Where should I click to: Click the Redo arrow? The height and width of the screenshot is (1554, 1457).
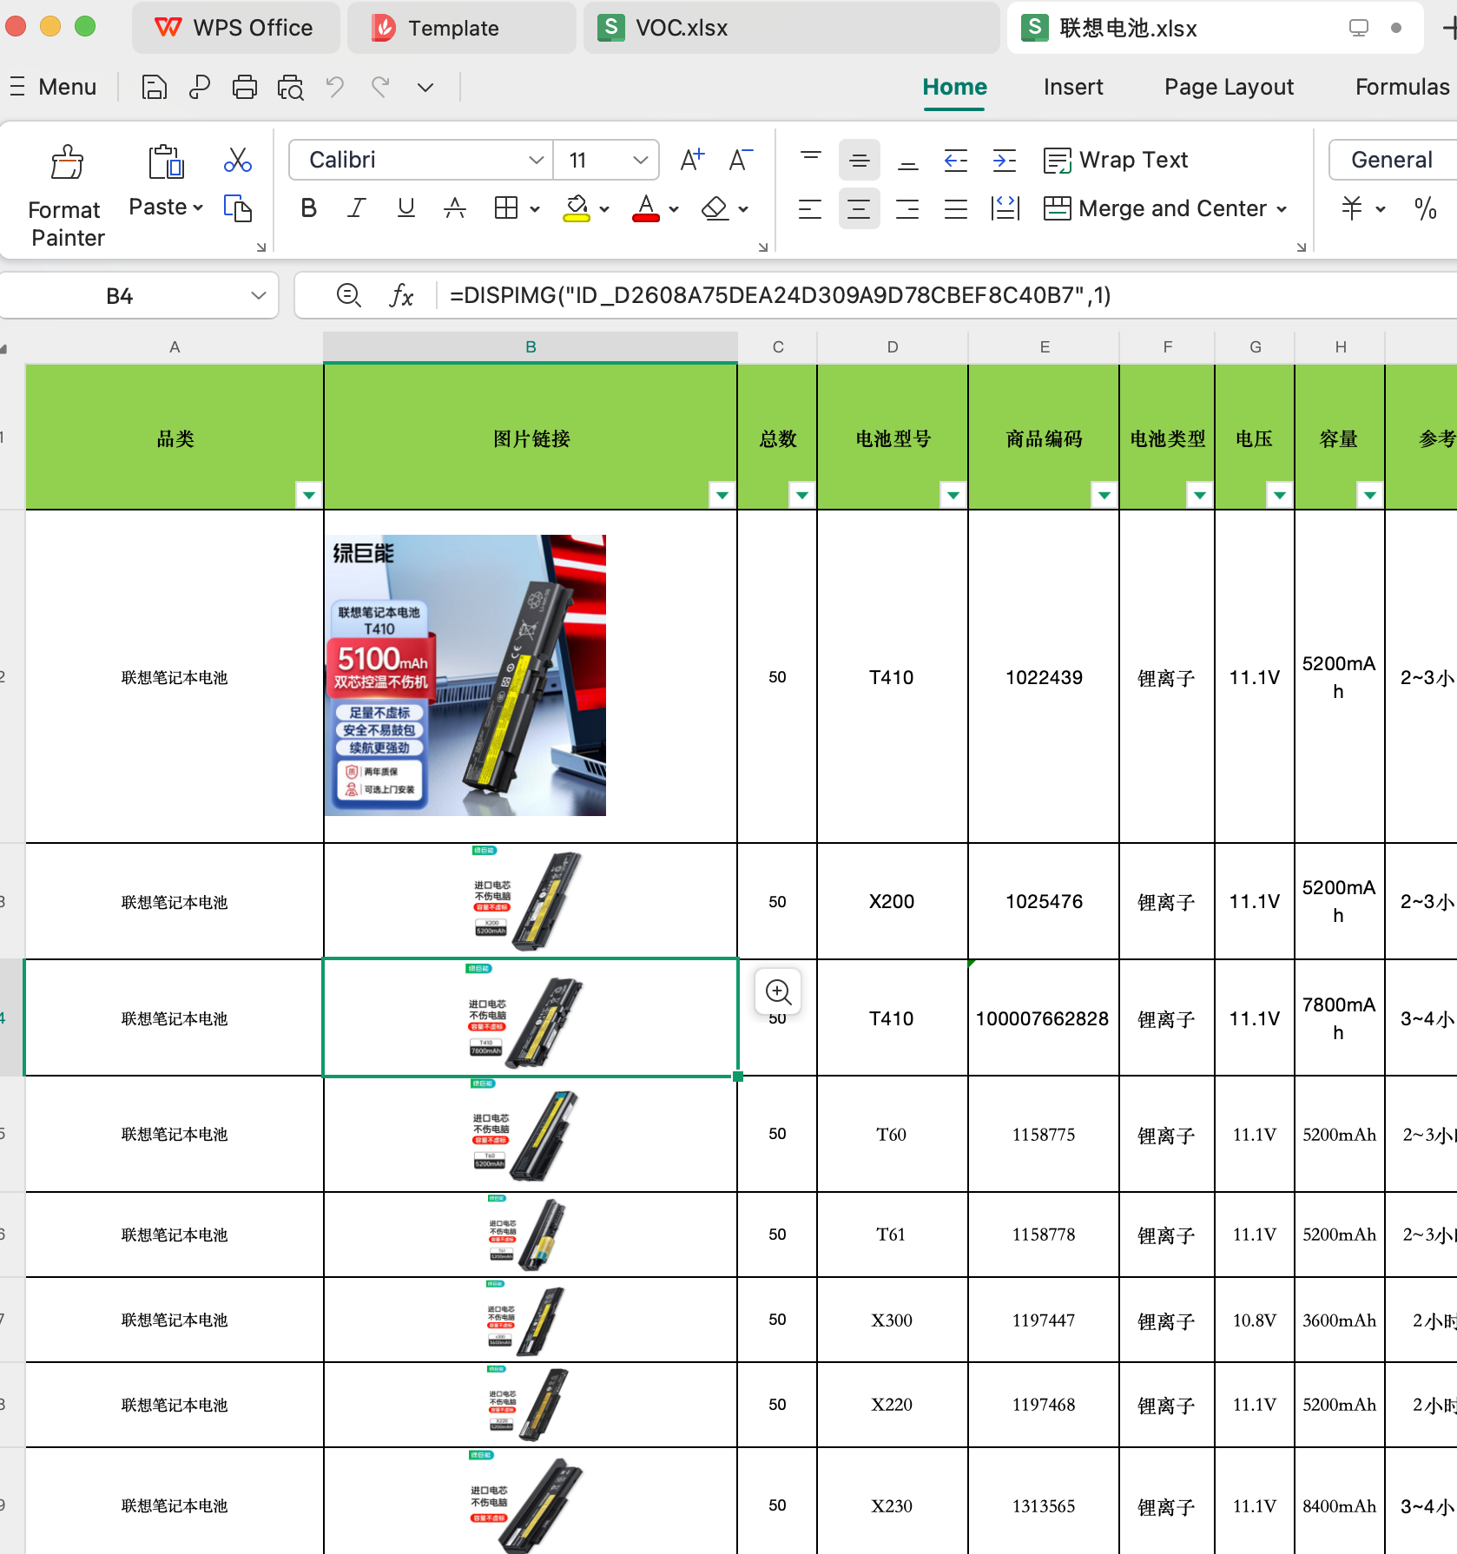(380, 87)
